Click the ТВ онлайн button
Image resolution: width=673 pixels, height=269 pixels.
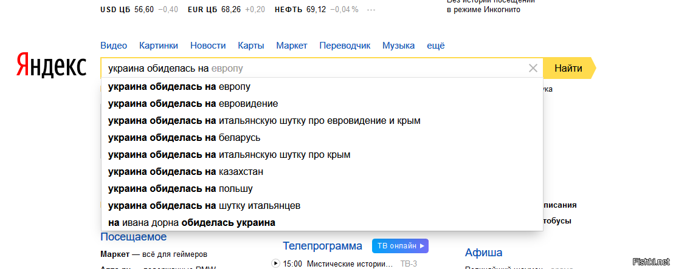point(400,246)
